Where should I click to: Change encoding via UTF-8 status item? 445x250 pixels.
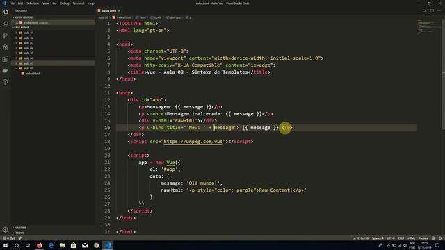[x=391, y=238]
